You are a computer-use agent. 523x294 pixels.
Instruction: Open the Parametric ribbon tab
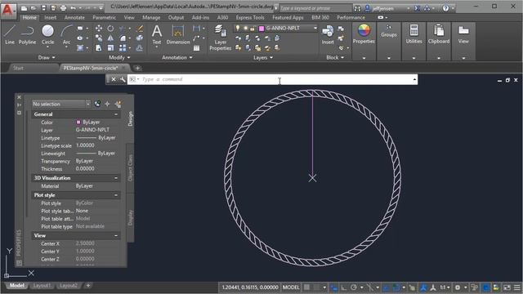coord(104,17)
